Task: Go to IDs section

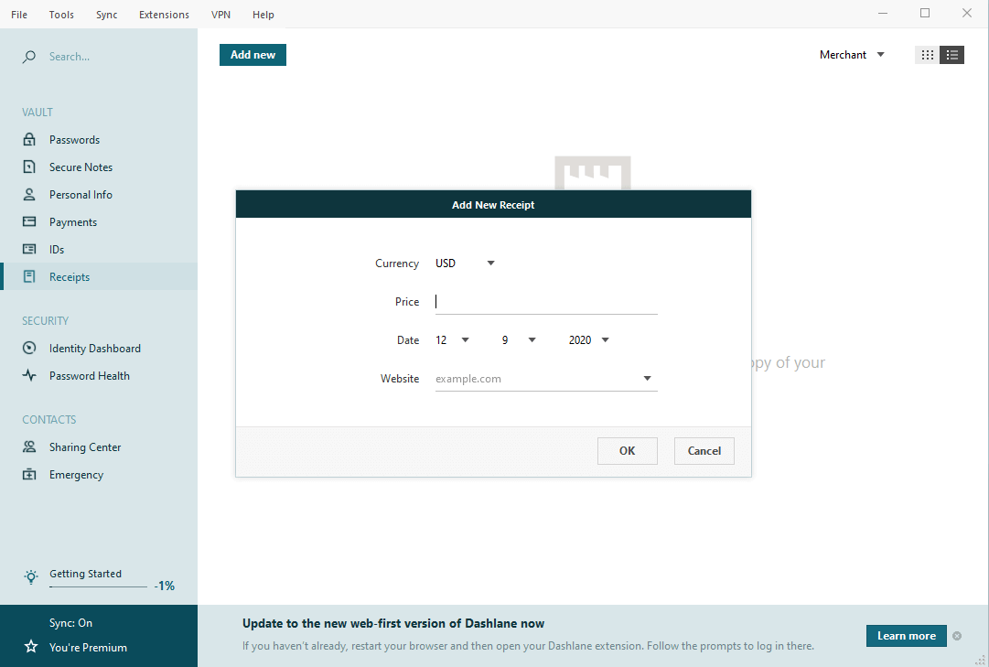Action: coord(57,249)
